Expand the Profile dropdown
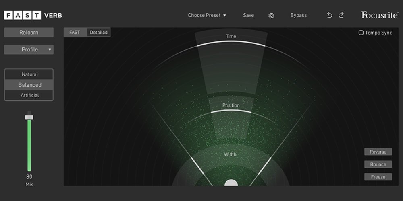 click(29, 49)
